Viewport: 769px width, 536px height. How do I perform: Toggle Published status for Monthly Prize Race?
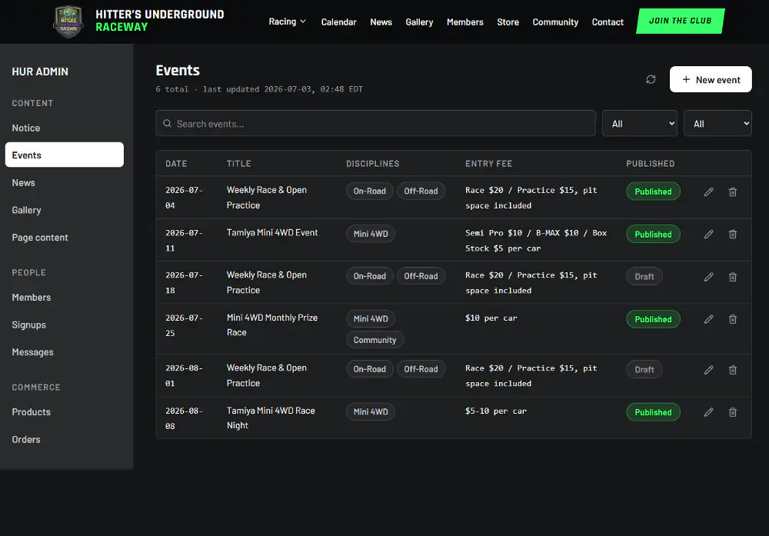(x=653, y=319)
